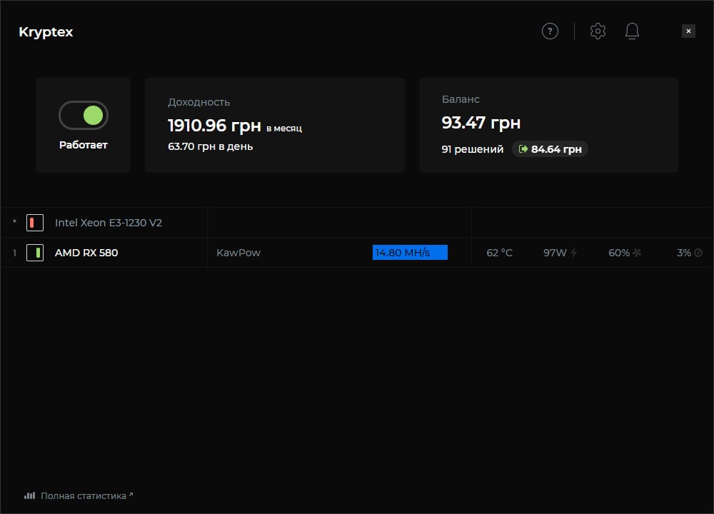This screenshot has width=714, height=514.
Task: Toggle AMD RX 580 device switch
Action: point(35,253)
